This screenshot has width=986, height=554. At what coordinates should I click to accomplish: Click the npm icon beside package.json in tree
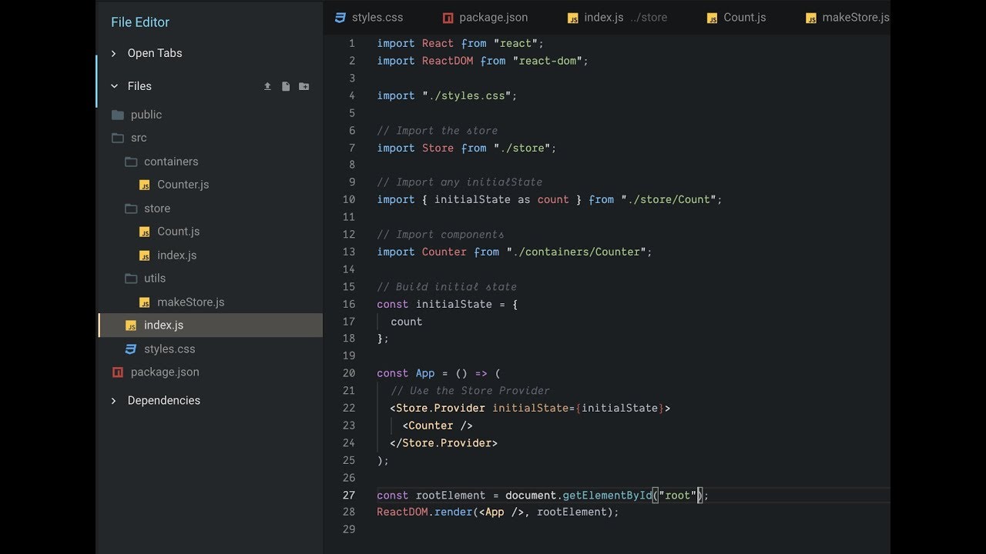tap(118, 372)
